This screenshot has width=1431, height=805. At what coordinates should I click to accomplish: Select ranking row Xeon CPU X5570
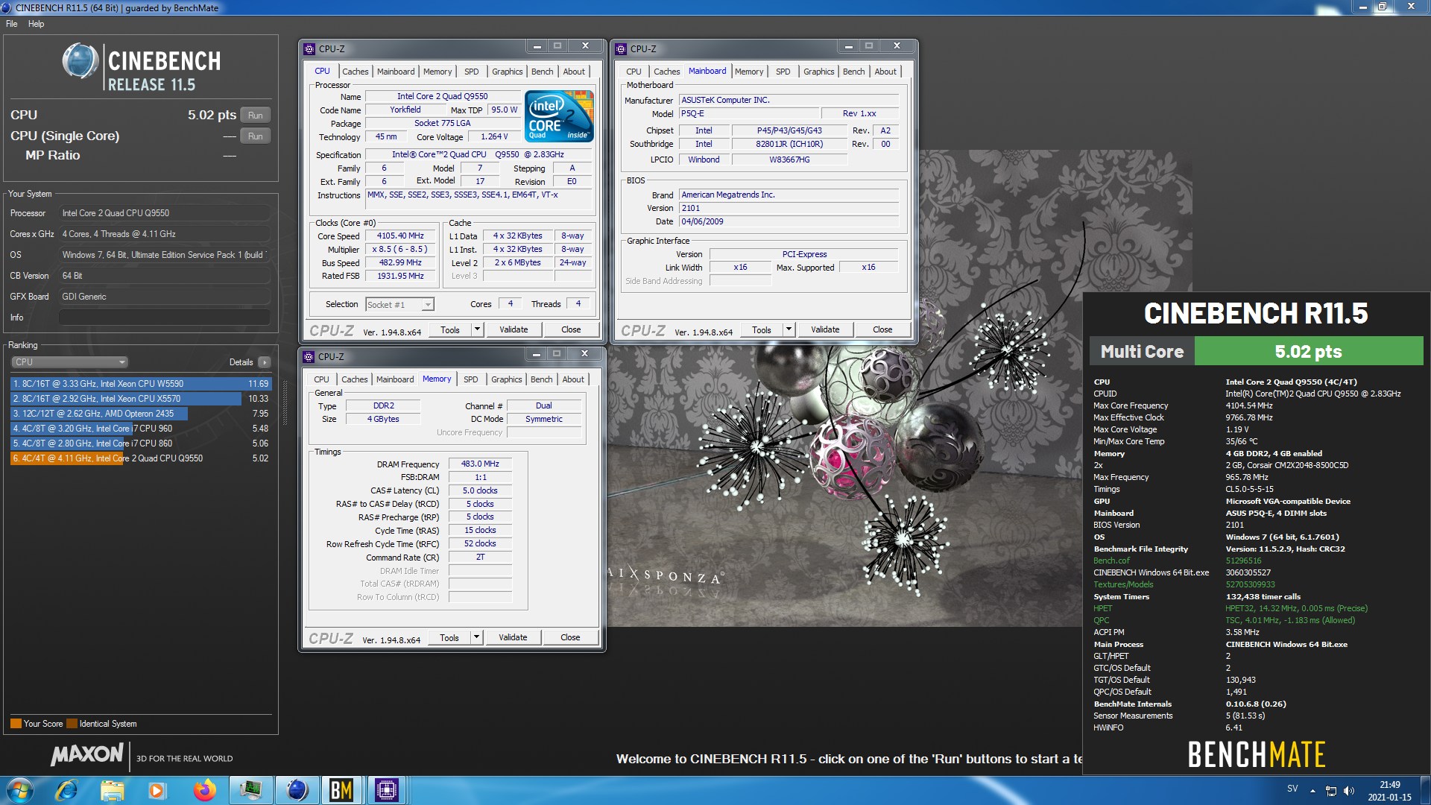coord(140,399)
